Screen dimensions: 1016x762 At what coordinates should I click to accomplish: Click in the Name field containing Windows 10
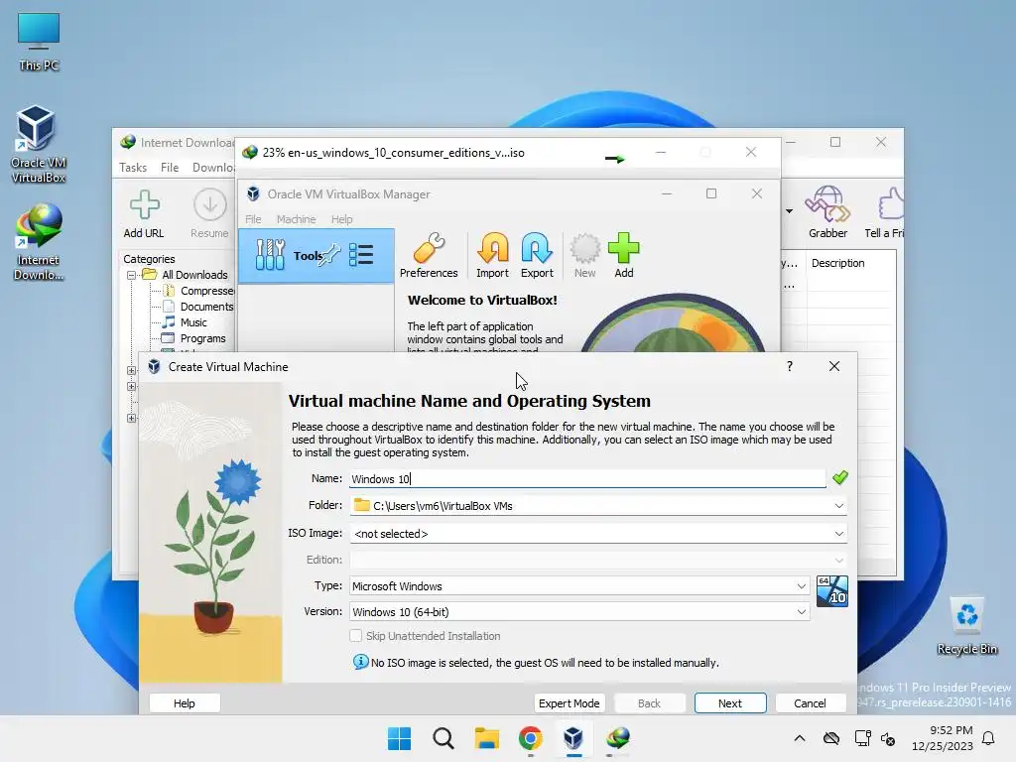(587, 479)
